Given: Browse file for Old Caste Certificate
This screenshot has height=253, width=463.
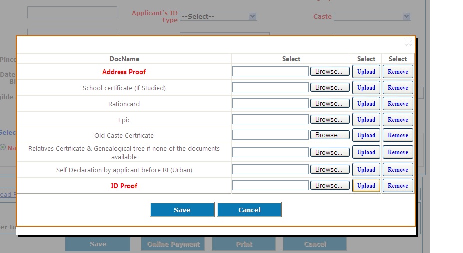Looking at the screenshot, I should point(329,135).
